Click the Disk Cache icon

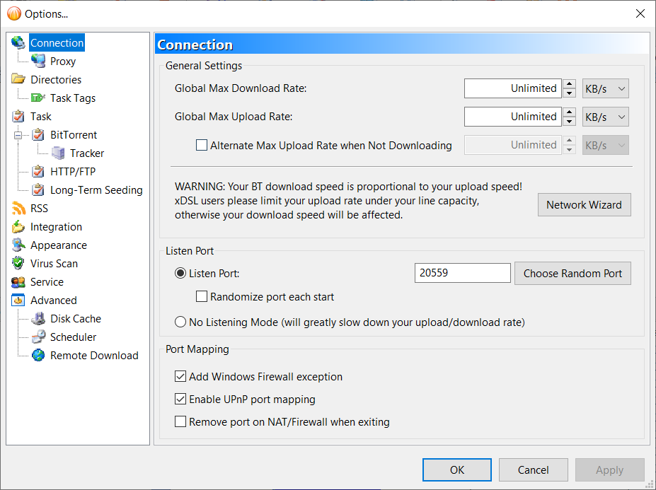tap(38, 319)
